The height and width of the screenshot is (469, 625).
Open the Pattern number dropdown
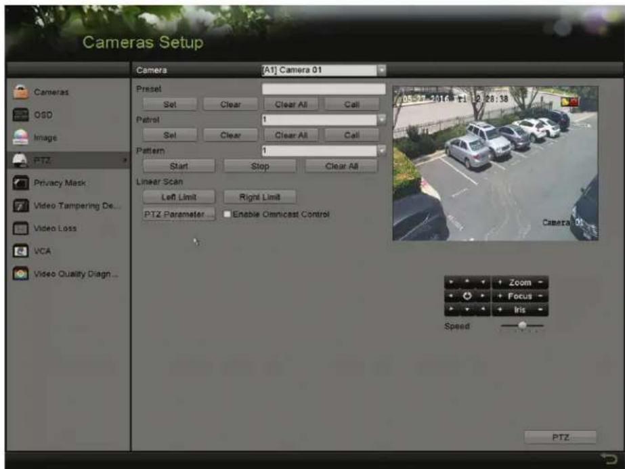click(381, 151)
